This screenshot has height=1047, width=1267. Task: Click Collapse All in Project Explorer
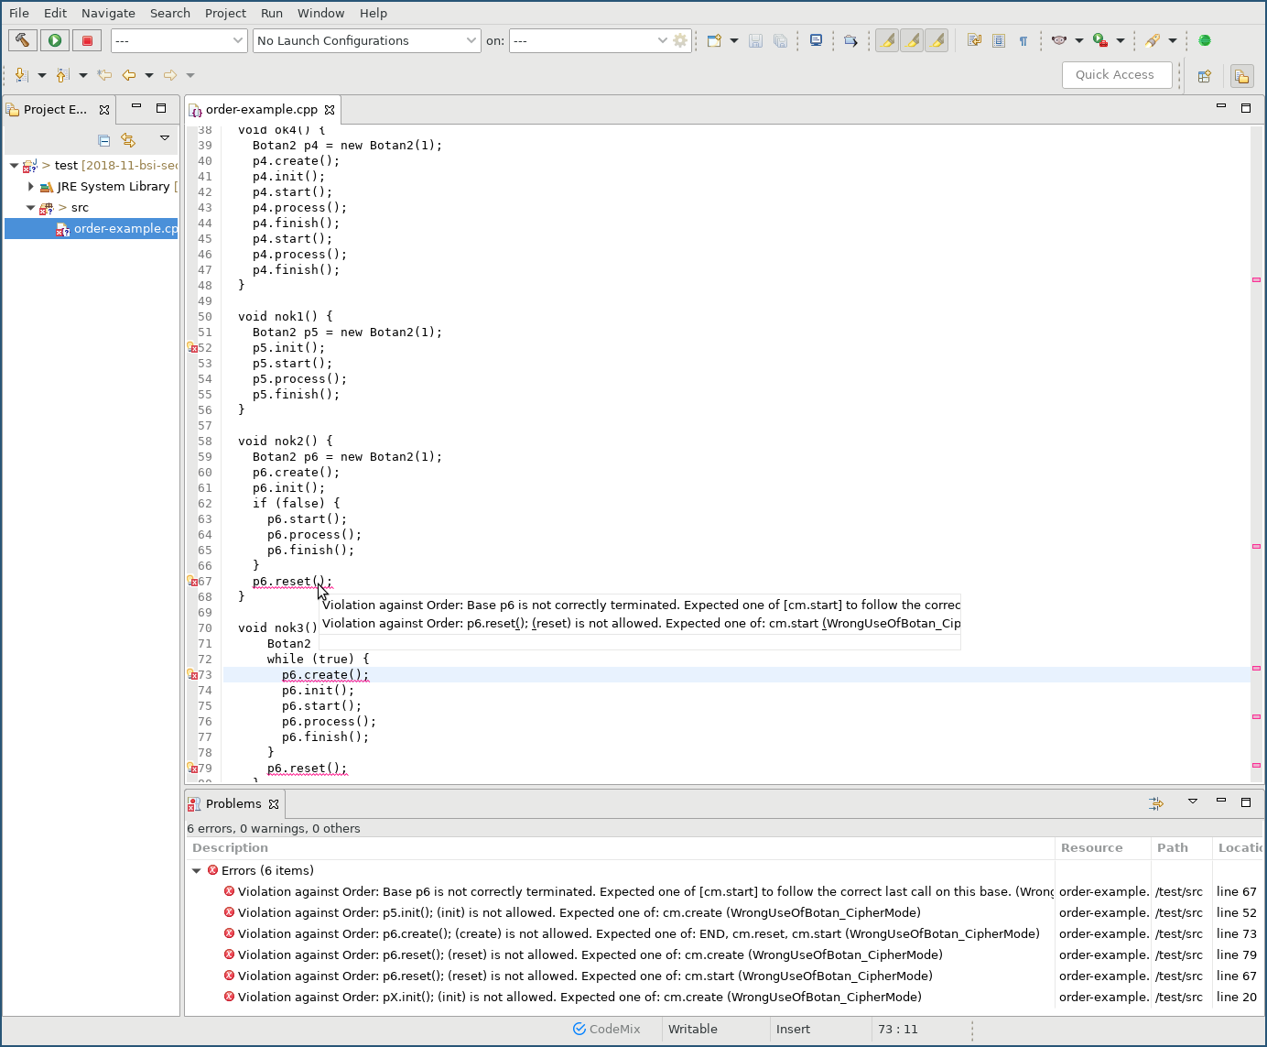tap(103, 140)
